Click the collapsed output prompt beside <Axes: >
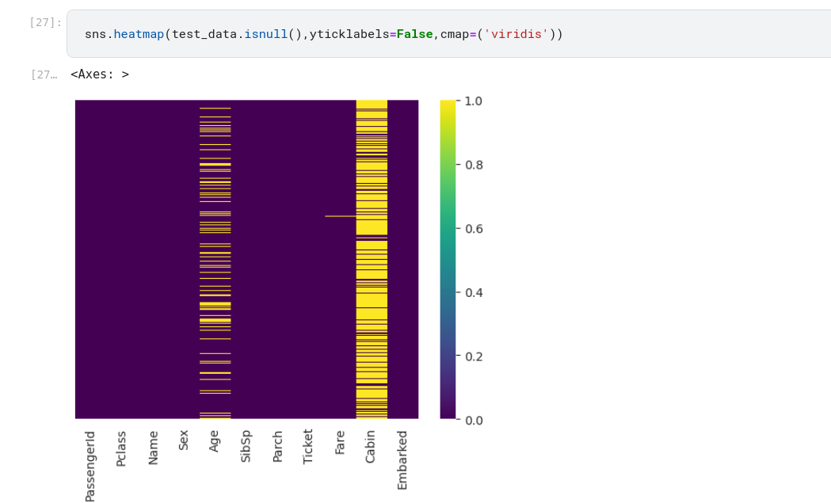Screen dimensions: 831x503 tap(44, 74)
